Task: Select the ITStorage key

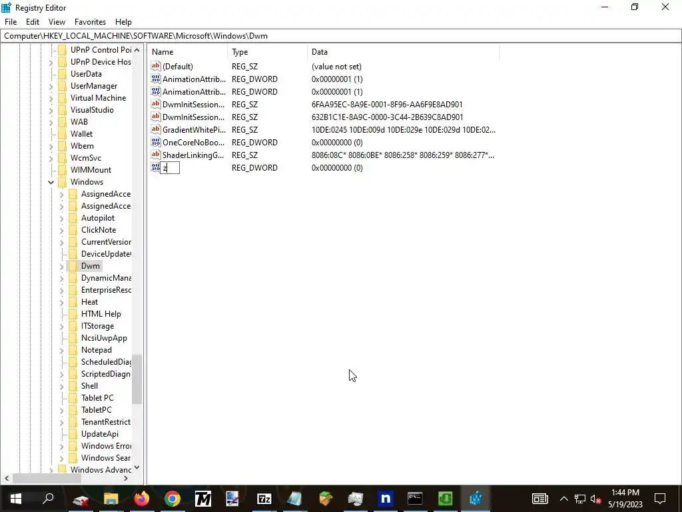Action: pos(97,325)
